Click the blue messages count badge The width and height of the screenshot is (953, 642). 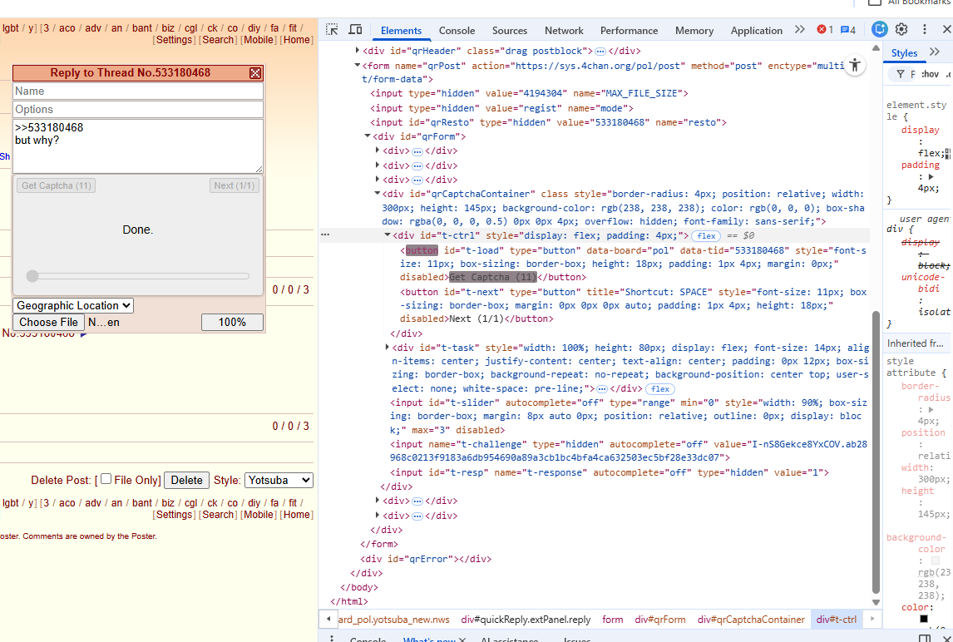(847, 30)
